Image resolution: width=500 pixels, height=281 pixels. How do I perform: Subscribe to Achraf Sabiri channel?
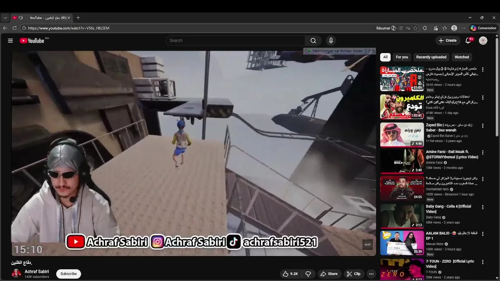coord(68,274)
